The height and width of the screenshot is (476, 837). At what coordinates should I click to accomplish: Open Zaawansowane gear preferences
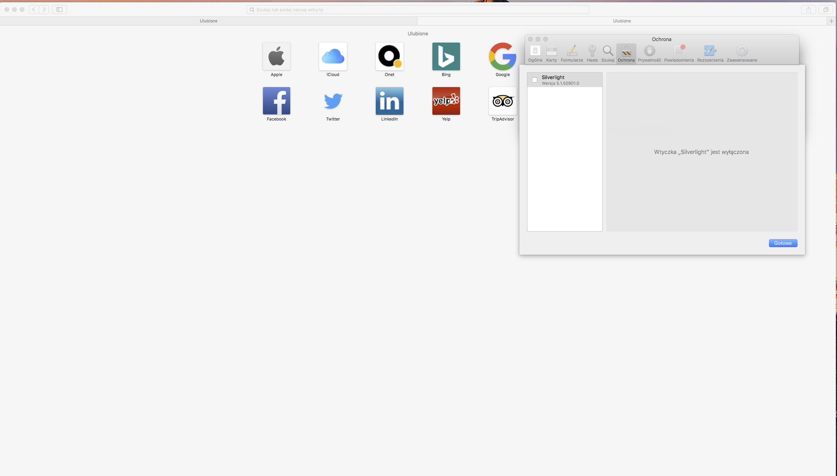(742, 53)
